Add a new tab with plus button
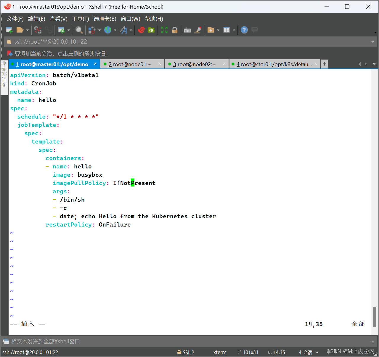This screenshot has height=357, width=379. [x=325, y=64]
